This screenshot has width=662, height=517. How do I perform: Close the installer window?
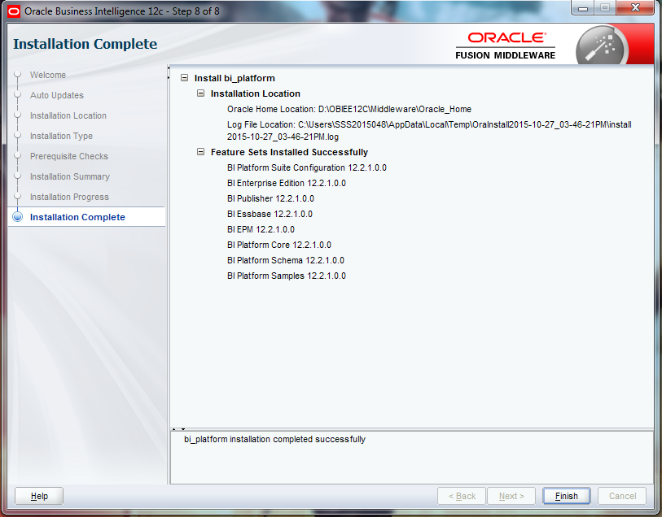point(635,7)
